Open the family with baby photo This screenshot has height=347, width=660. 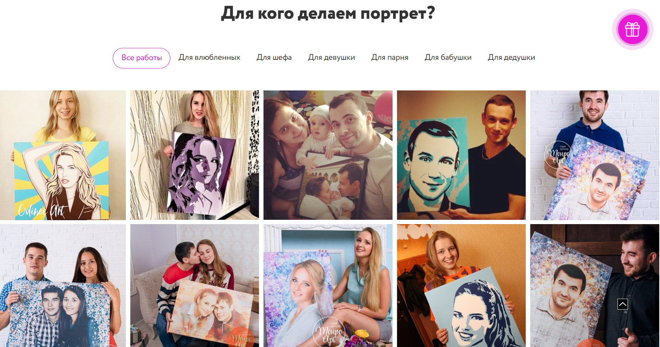pyautogui.click(x=328, y=155)
